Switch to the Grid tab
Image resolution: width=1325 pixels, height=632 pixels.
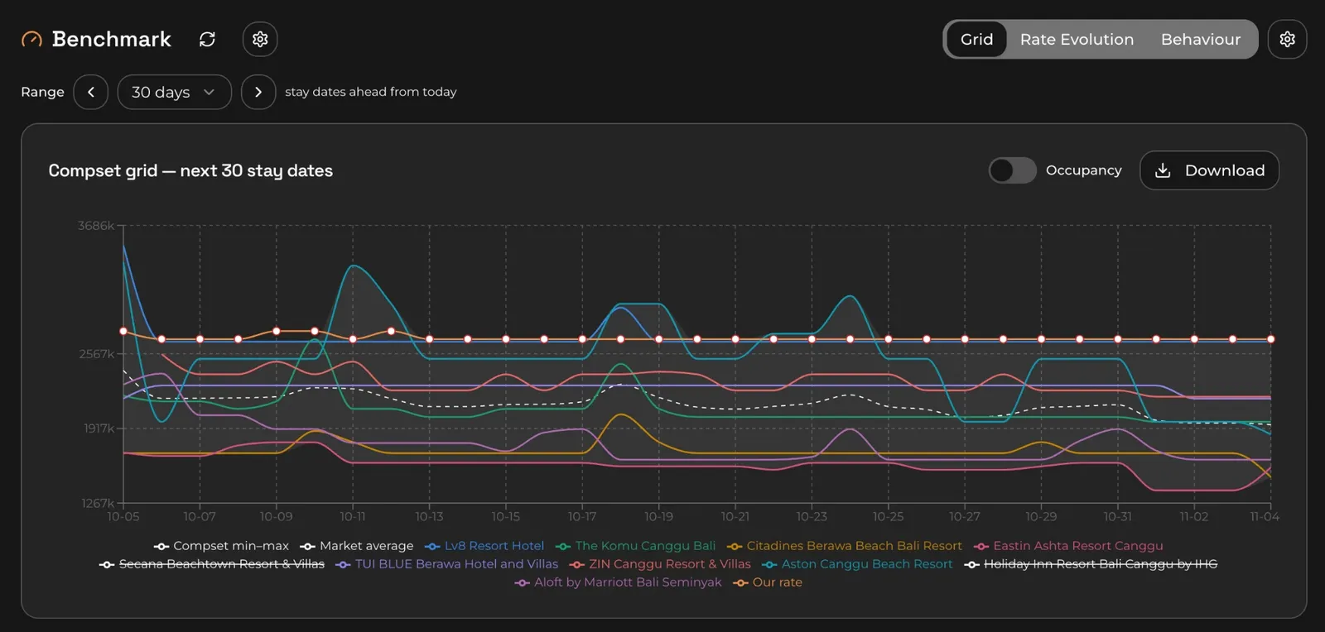(x=976, y=39)
